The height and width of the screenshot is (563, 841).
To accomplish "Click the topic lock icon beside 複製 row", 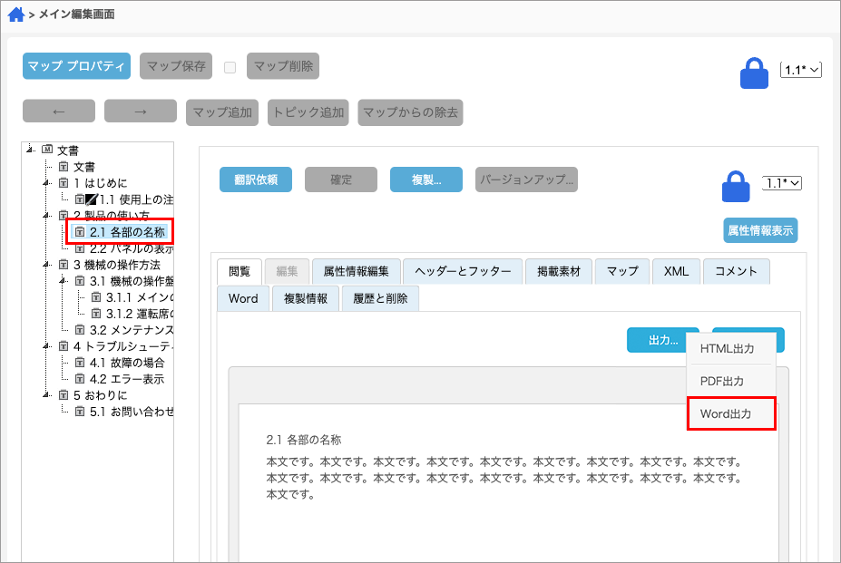I will click(x=736, y=186).
